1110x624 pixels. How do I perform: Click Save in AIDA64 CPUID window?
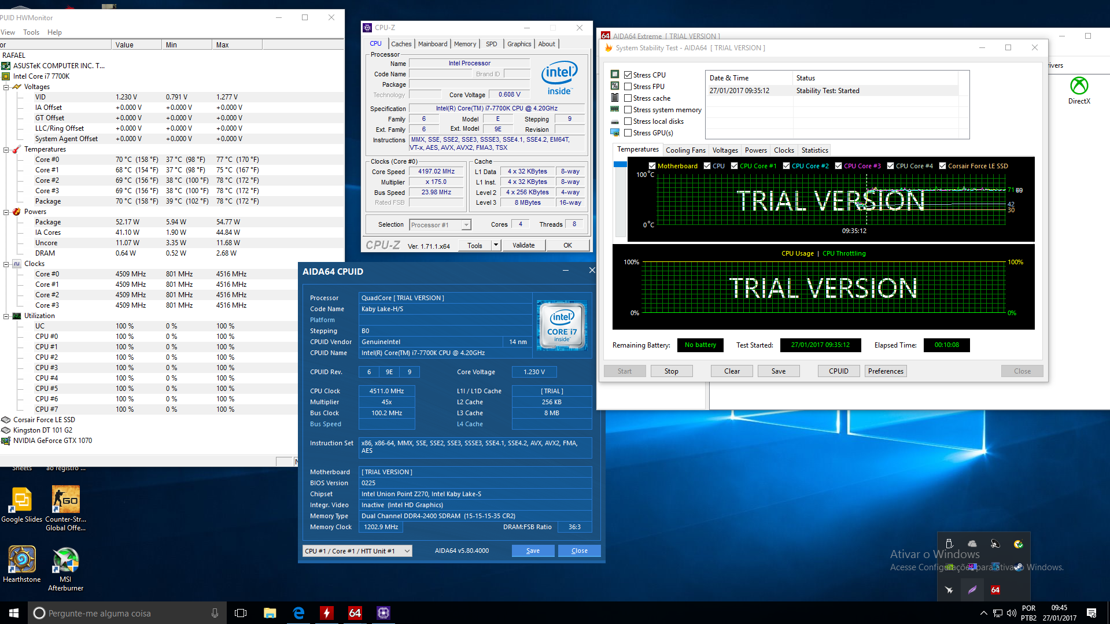click(533, 551)
